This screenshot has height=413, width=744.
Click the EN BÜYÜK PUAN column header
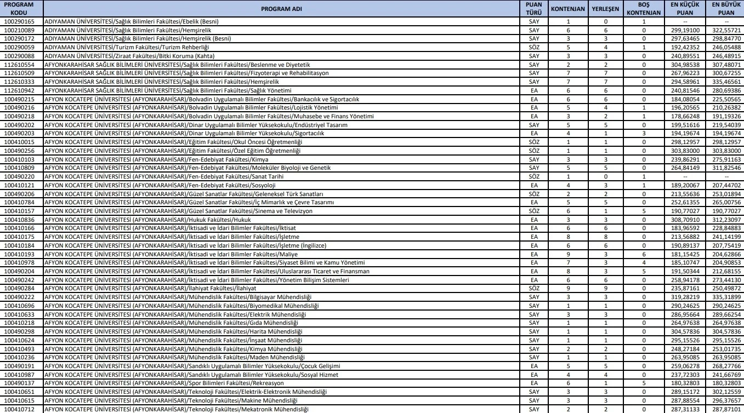(x=724, y=9)
